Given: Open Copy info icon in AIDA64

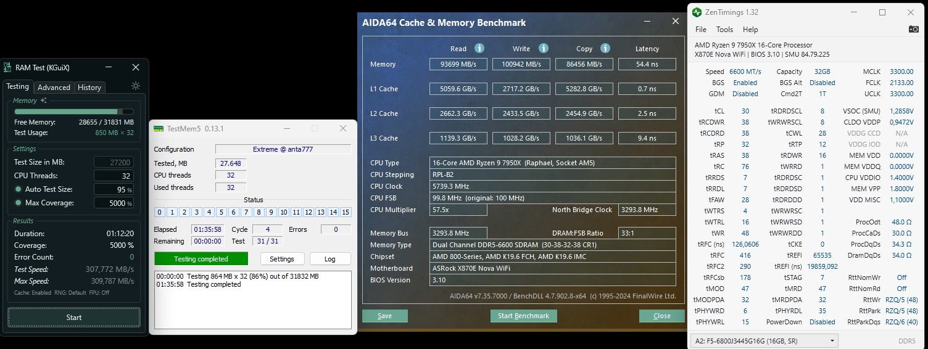Looking at the screenshot, I should pyautogui.click(x=605, y=48).
